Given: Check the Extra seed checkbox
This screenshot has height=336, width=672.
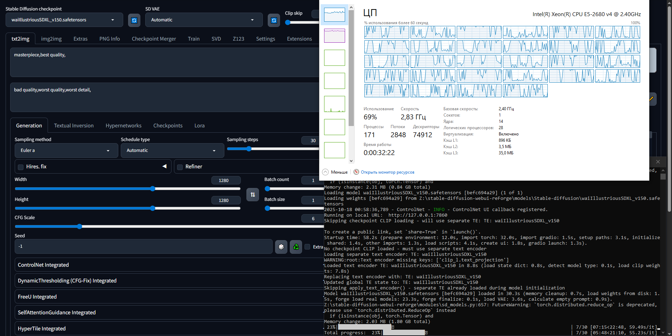Looking at the screenshot, I should click(x=307, y=247).
